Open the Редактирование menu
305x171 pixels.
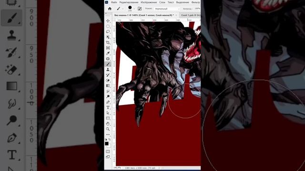129,2
